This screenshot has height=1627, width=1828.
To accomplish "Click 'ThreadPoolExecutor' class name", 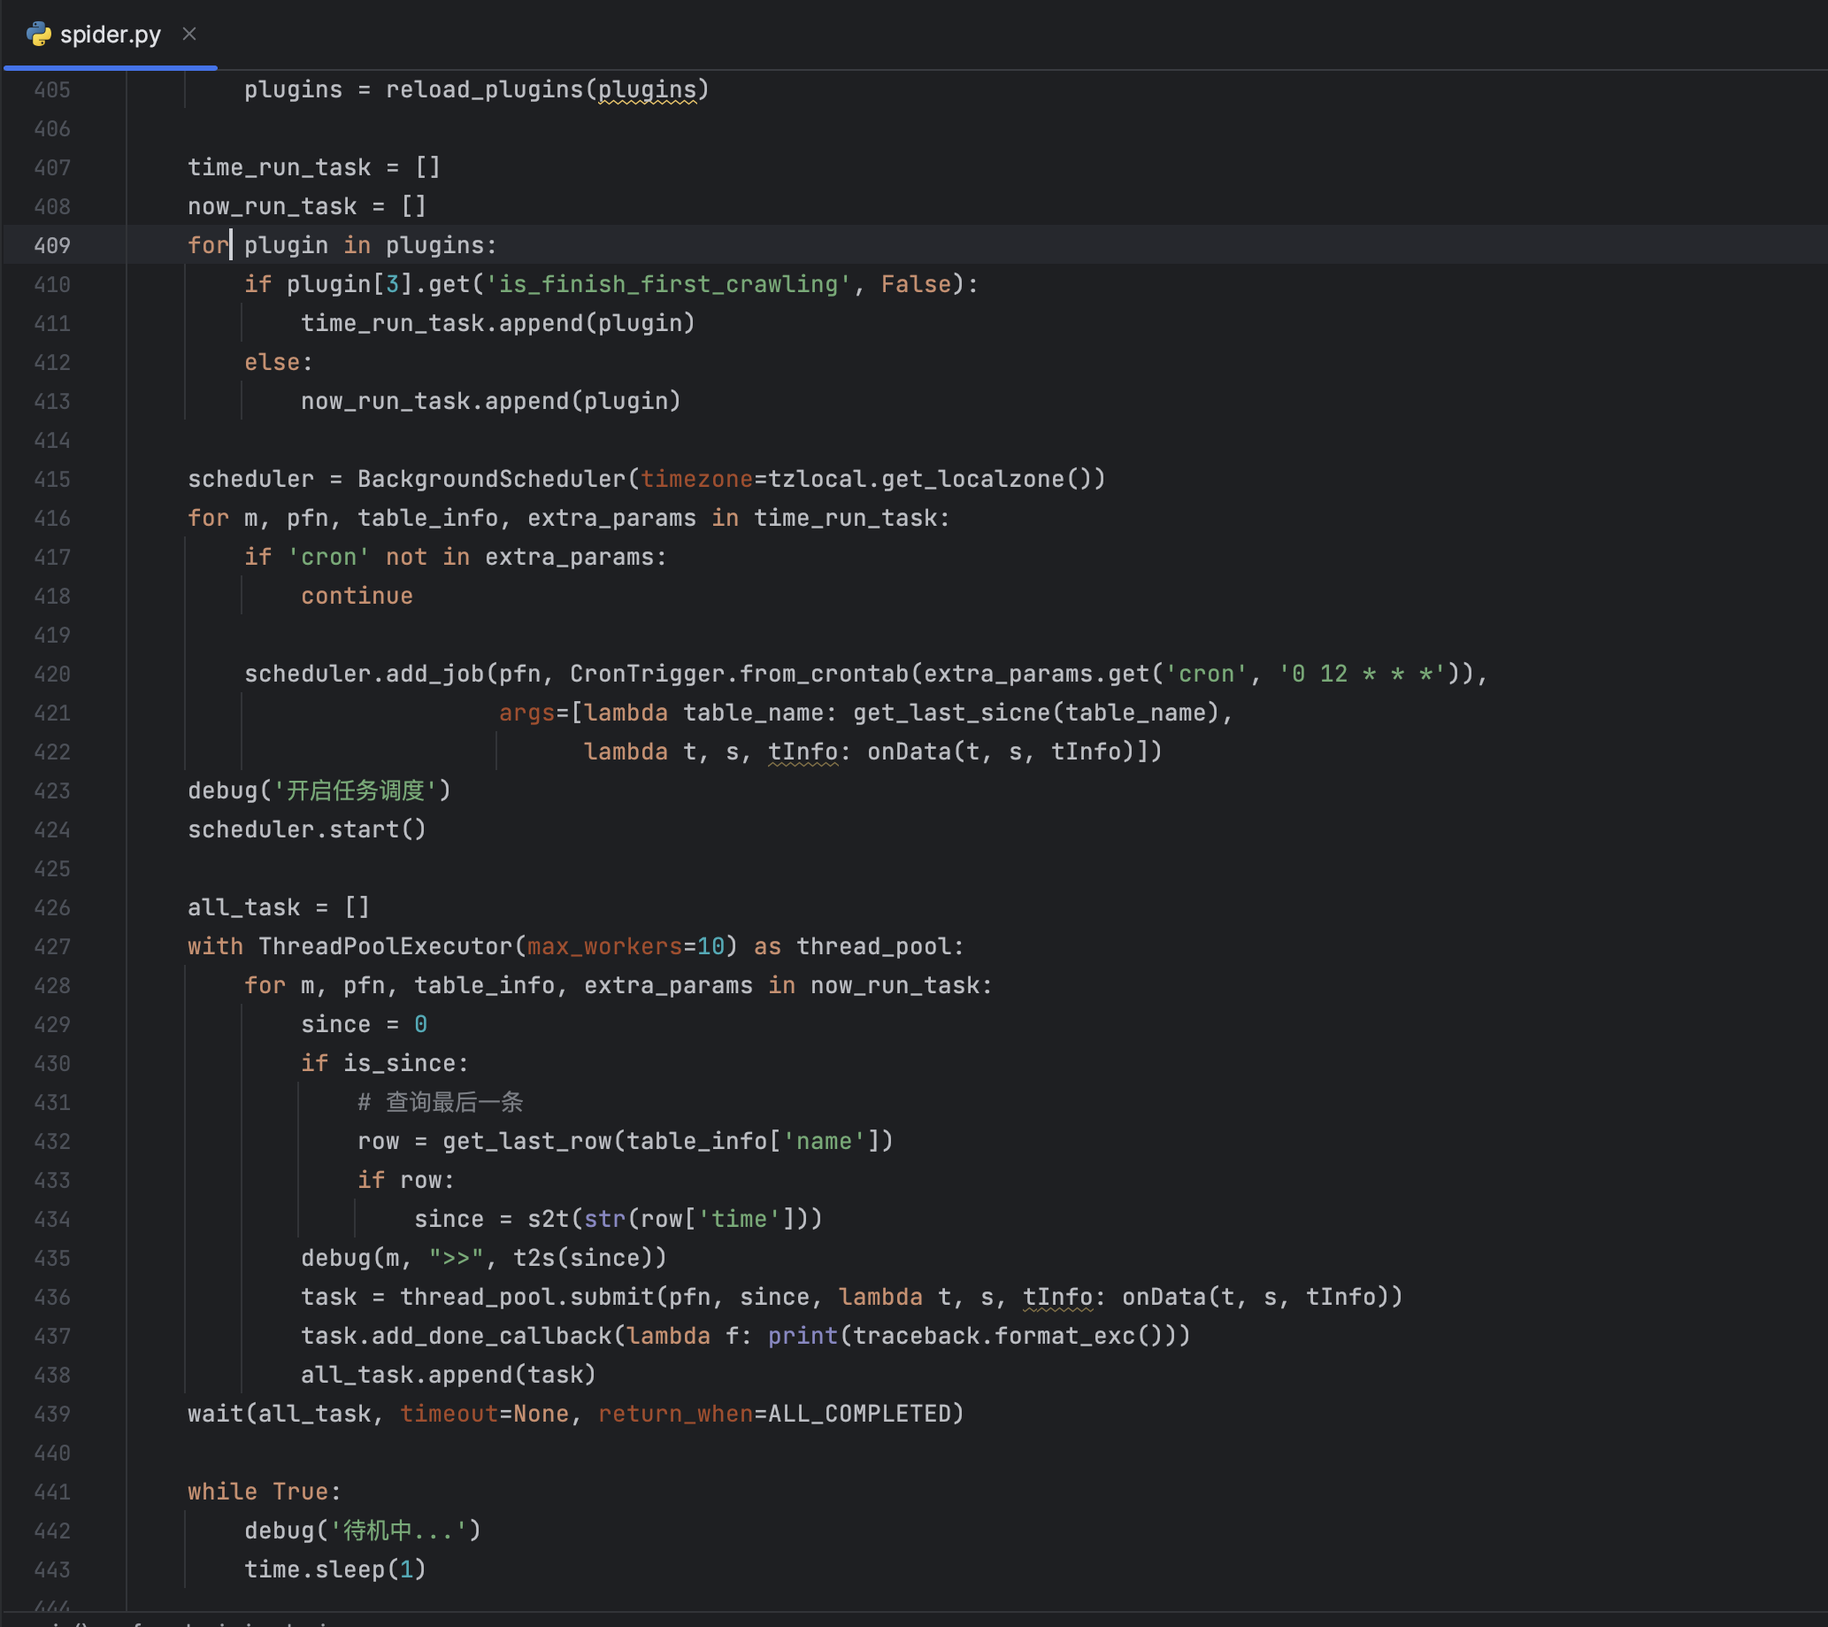I will 386,946.
